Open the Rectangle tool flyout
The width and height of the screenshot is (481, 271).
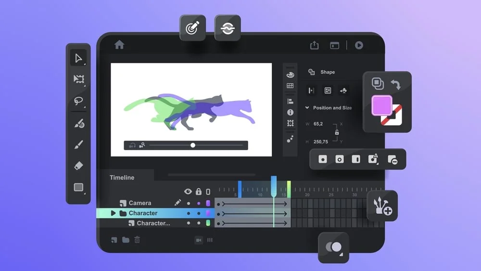tap(78, 188)
